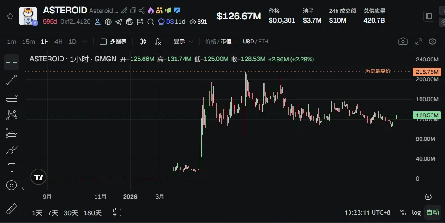This screenshot has width=445, height=223.
Task: Open the yellow people group icon
Action: (160, 11)
